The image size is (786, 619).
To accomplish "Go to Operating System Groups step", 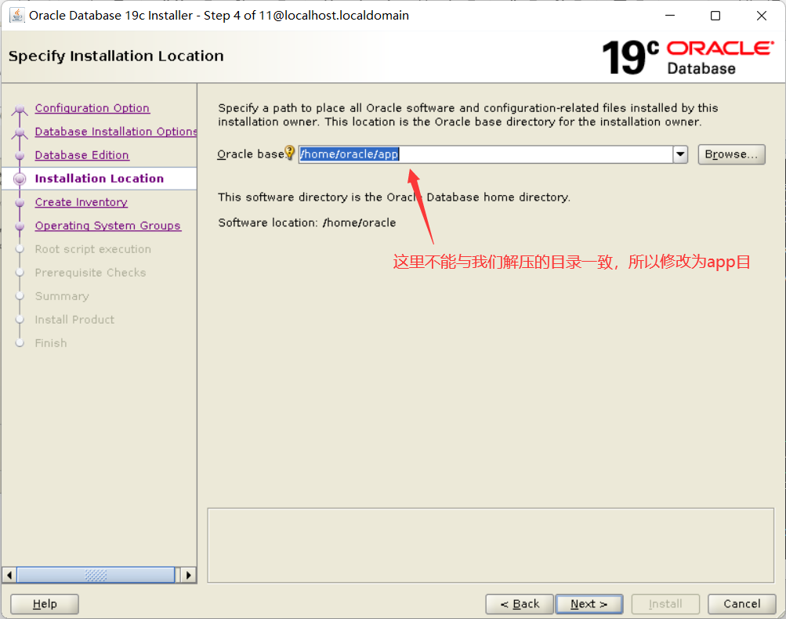I will (x=108, y=226).
